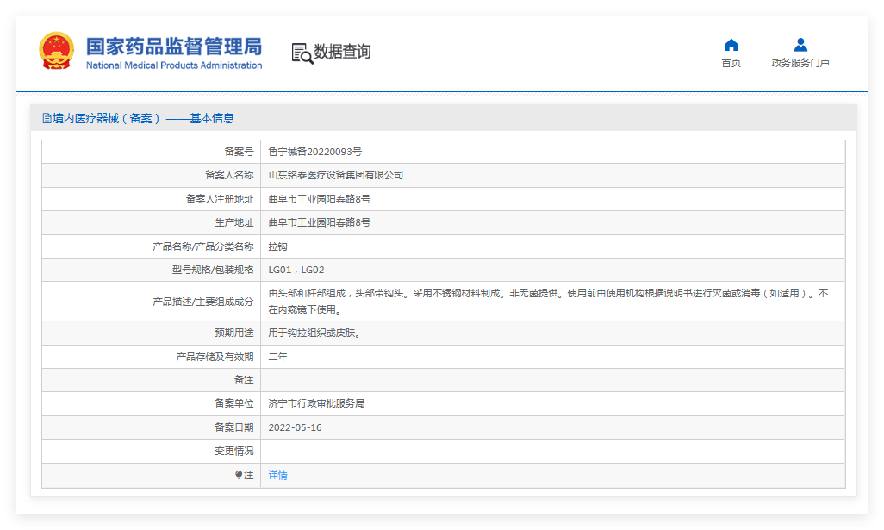
Task: Click the home icon above 首页
Action: pos(731,44)
